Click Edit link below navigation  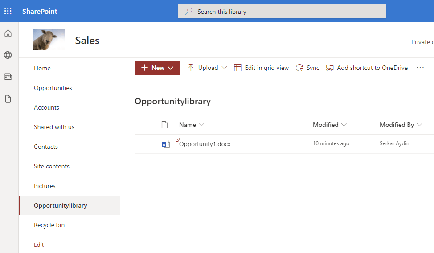(39, 245)
